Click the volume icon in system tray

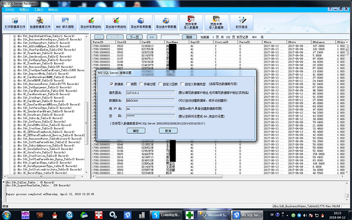tap(305, 215)
